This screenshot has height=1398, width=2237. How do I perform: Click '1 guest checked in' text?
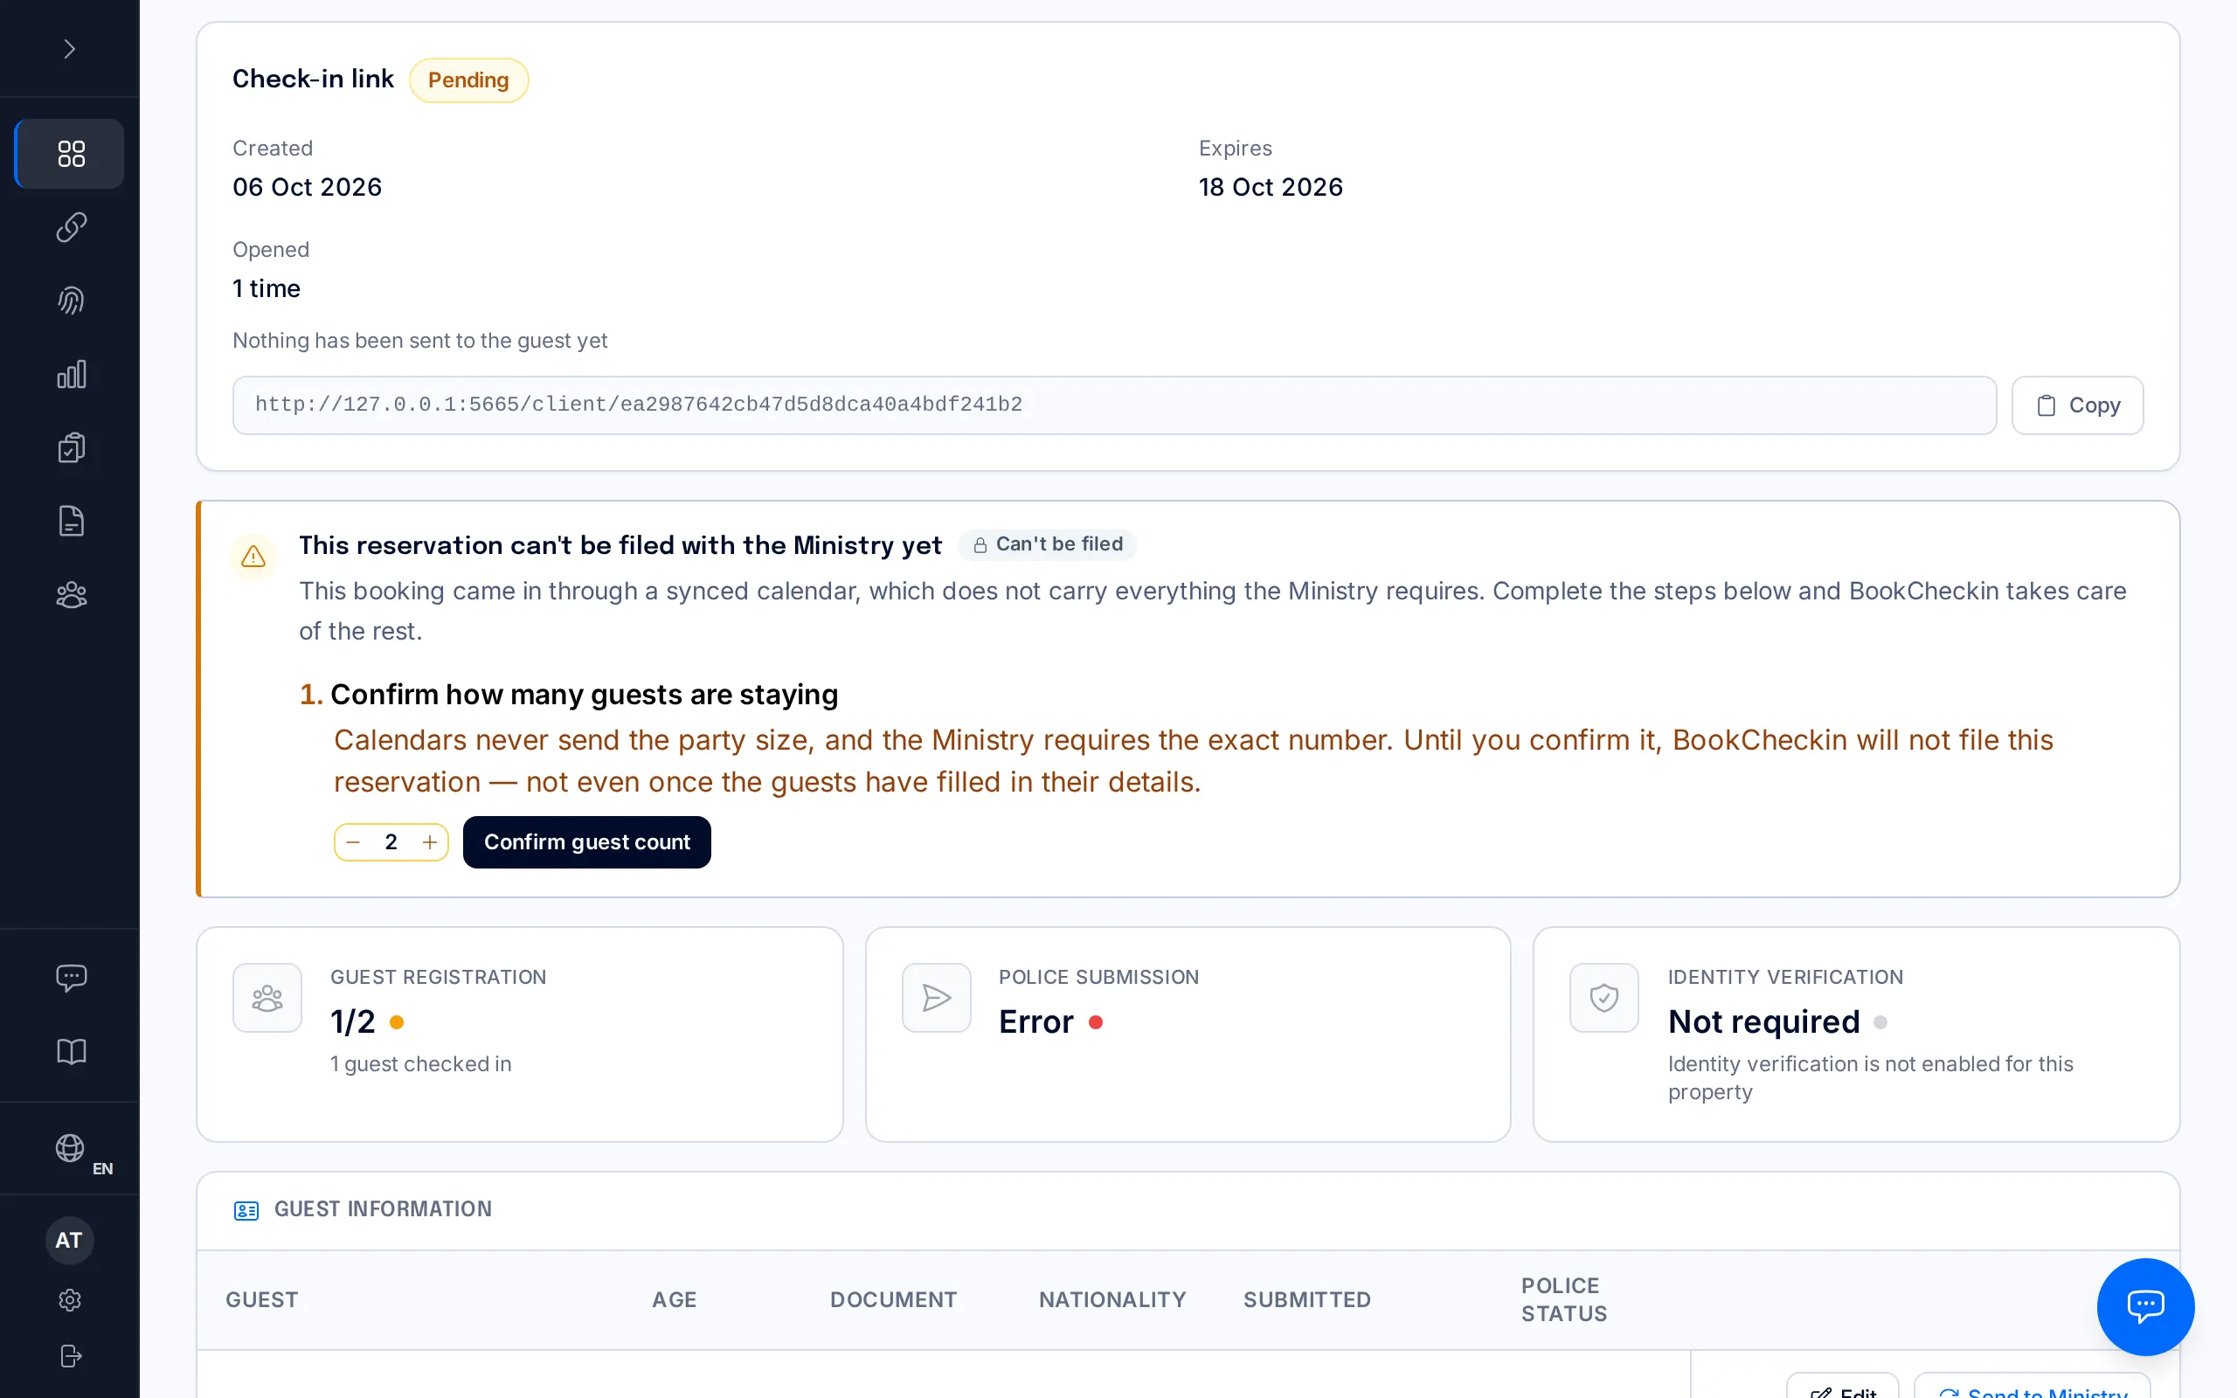click(420, 1064)
